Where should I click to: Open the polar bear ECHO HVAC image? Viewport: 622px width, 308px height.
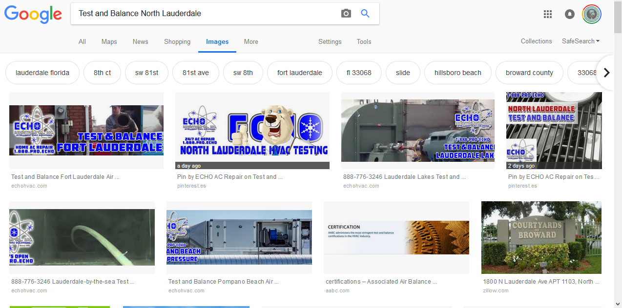[x=252, y=130]
